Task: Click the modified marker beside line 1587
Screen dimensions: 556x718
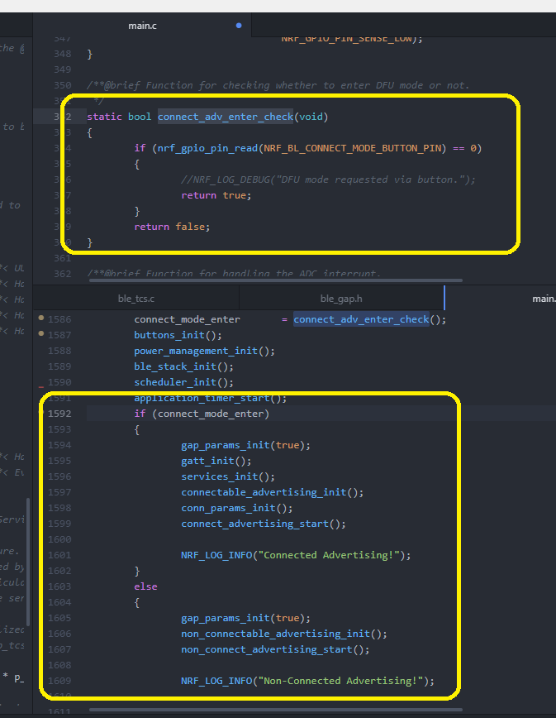Action: click(41, 334)
